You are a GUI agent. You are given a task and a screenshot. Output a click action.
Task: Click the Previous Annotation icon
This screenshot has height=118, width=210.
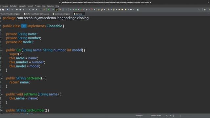click(114, 10)
